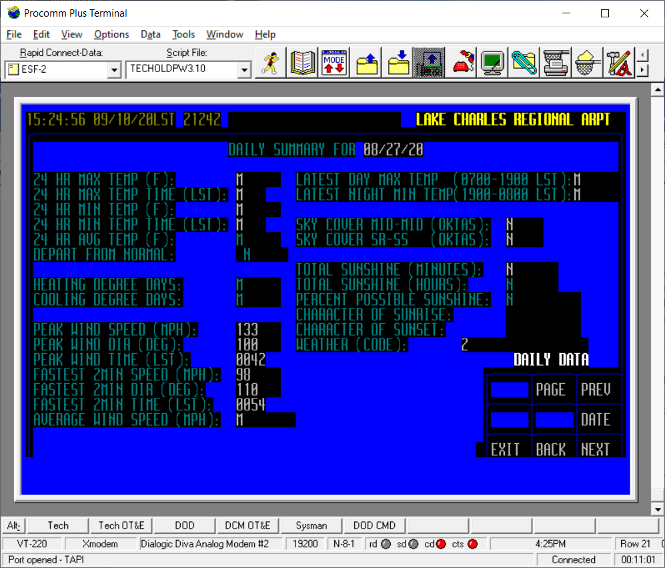Click the MODE switch toolbar icon

tap(334, 63)
